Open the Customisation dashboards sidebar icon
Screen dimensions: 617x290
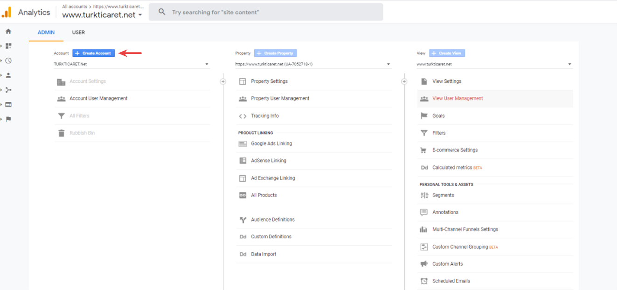8,46
